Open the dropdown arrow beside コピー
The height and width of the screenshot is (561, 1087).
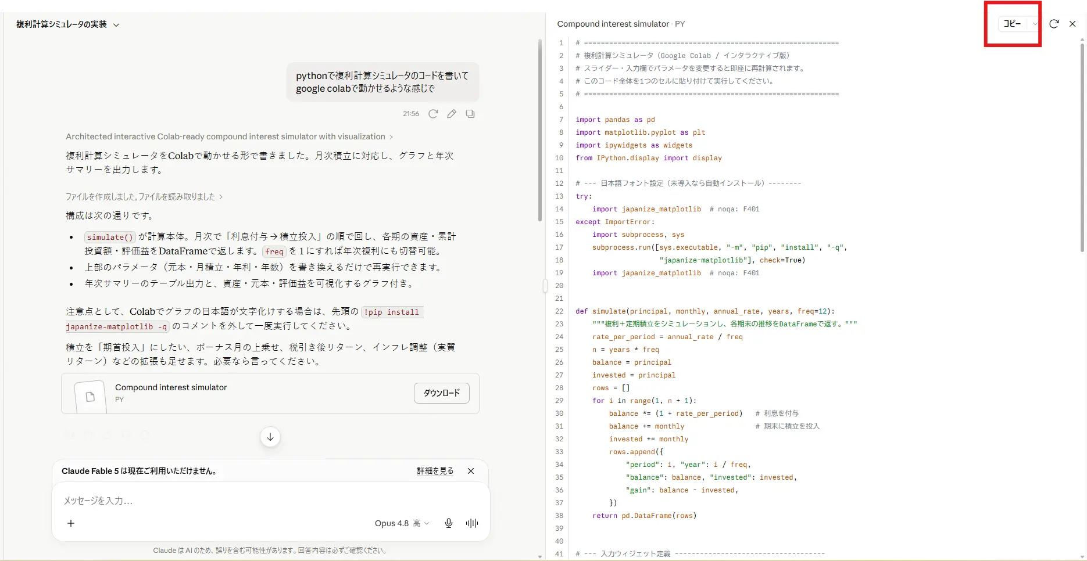click(1035, 24)
